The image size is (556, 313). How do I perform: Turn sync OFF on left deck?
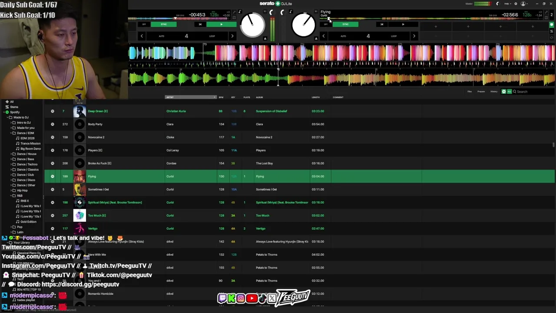tap(144, 24)
